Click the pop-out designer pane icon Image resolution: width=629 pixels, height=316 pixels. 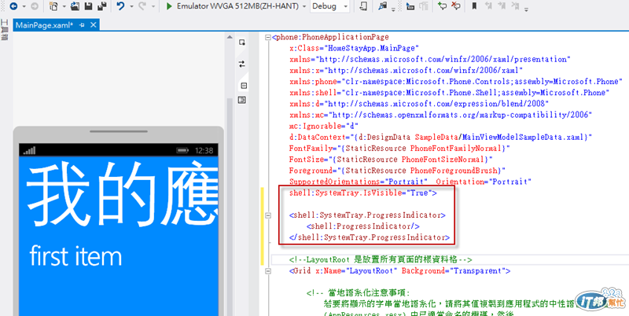242,42
